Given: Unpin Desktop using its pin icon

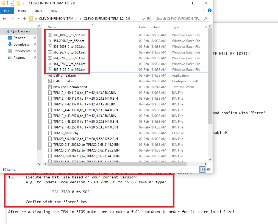Looking at the screenshot, I should [35, 38].
